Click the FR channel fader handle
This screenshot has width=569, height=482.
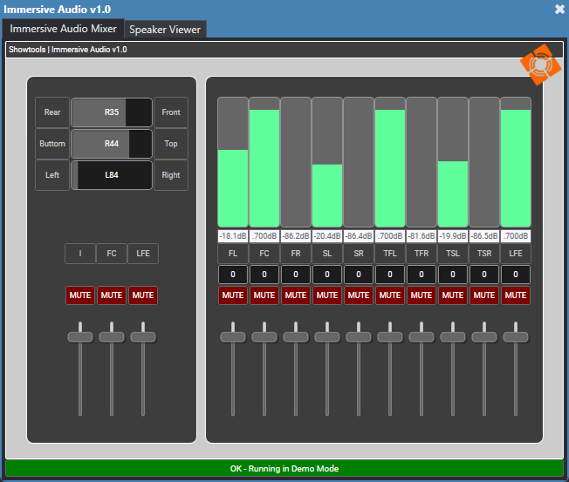tap(296, 337)
